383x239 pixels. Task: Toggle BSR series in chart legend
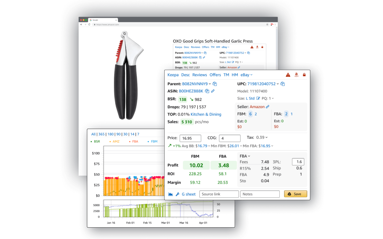click(95, 141)
